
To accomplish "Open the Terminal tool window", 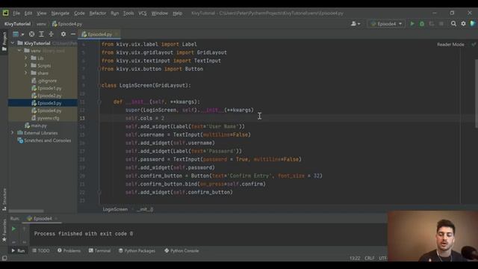I will [x=99, y=251].
